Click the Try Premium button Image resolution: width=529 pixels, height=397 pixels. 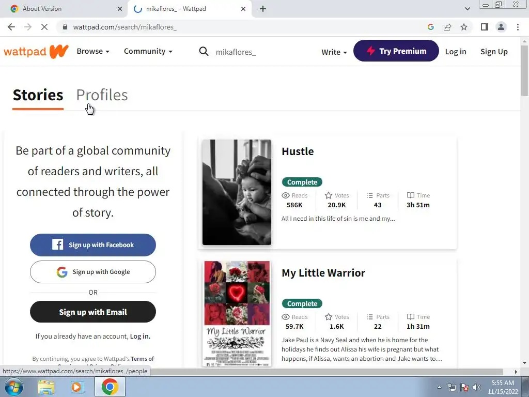click(396, 51)
